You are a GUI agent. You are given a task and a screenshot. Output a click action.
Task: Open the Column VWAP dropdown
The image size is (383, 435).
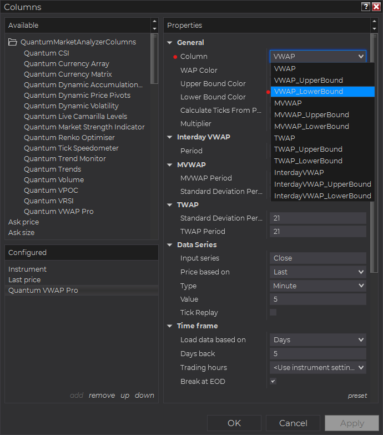tap(318, 56)
